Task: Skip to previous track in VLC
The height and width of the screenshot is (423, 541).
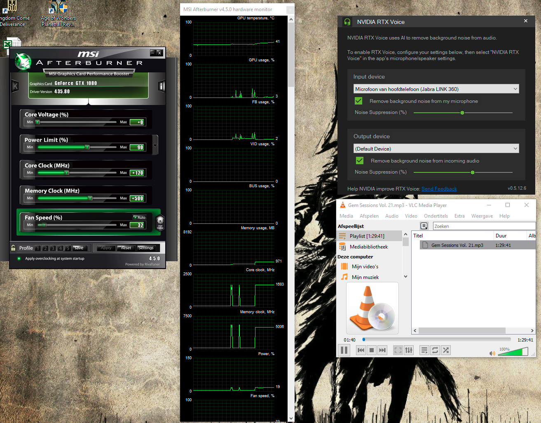Action: pyautogui.click(x=361, y=350)
